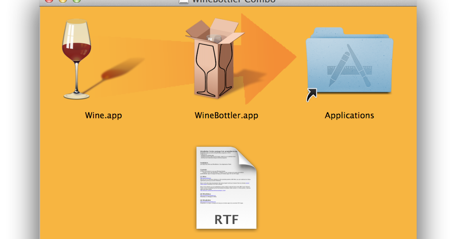
Task: Click the 'Wine.app' file name label
Action: 103,115
